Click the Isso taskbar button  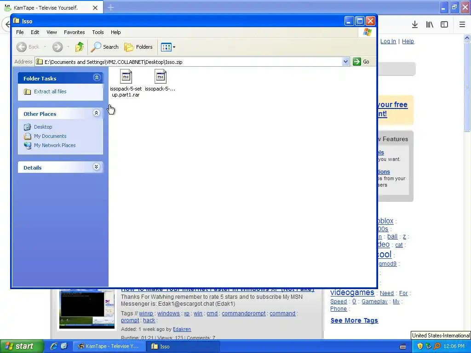[183, 346]
